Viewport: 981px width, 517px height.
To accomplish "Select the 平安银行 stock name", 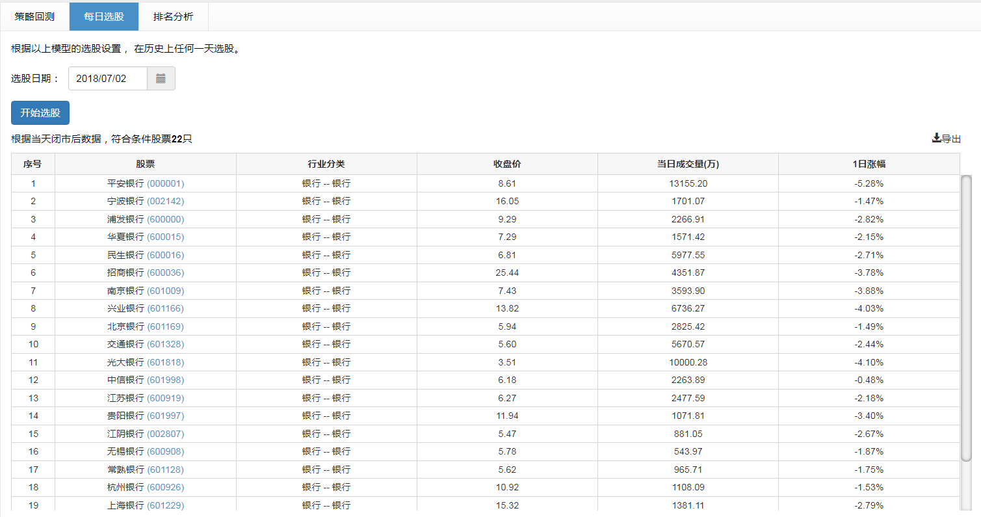I will pyautogui.click(x=125, y=183).
